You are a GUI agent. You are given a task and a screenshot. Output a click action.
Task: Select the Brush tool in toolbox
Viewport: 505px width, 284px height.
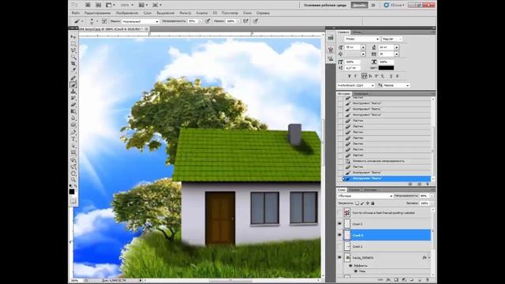73,85
